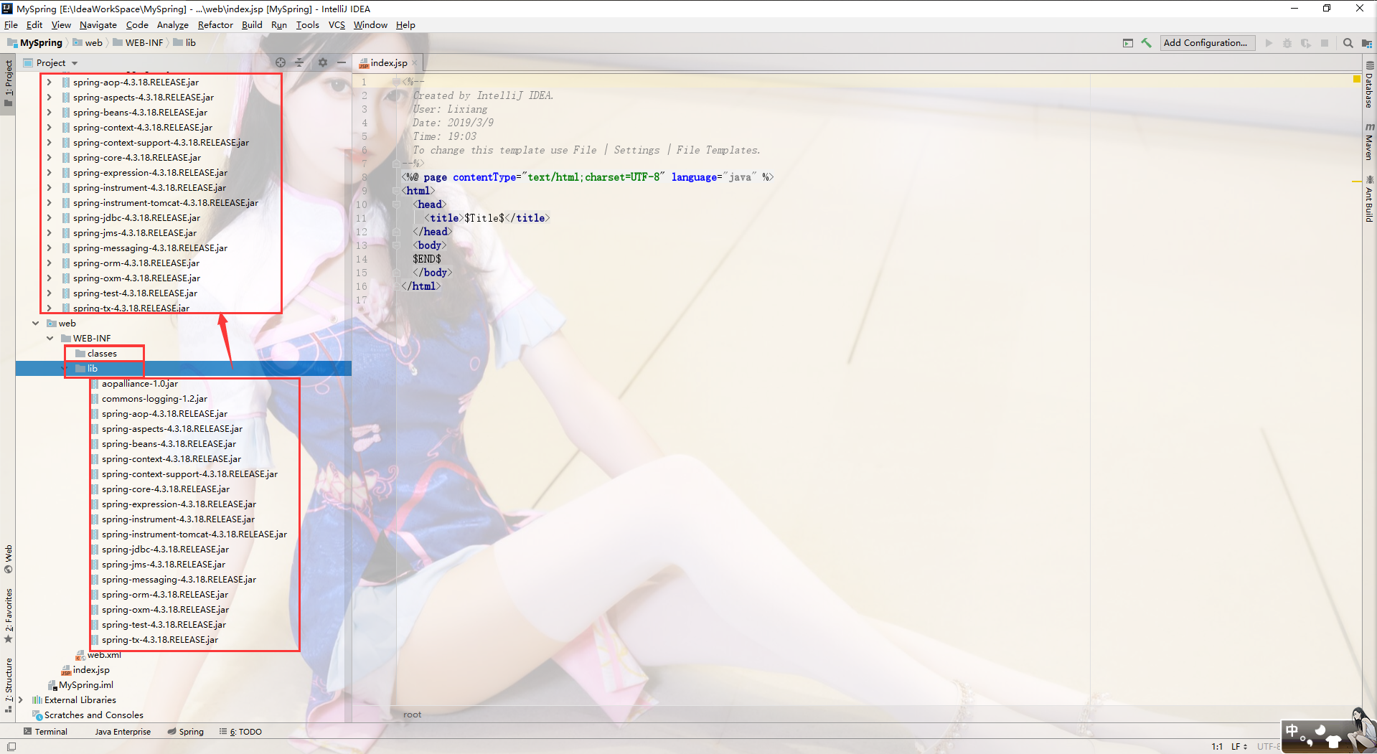
Task: Select the index.jsp editor tab
Action: click(x=388, y=63)
